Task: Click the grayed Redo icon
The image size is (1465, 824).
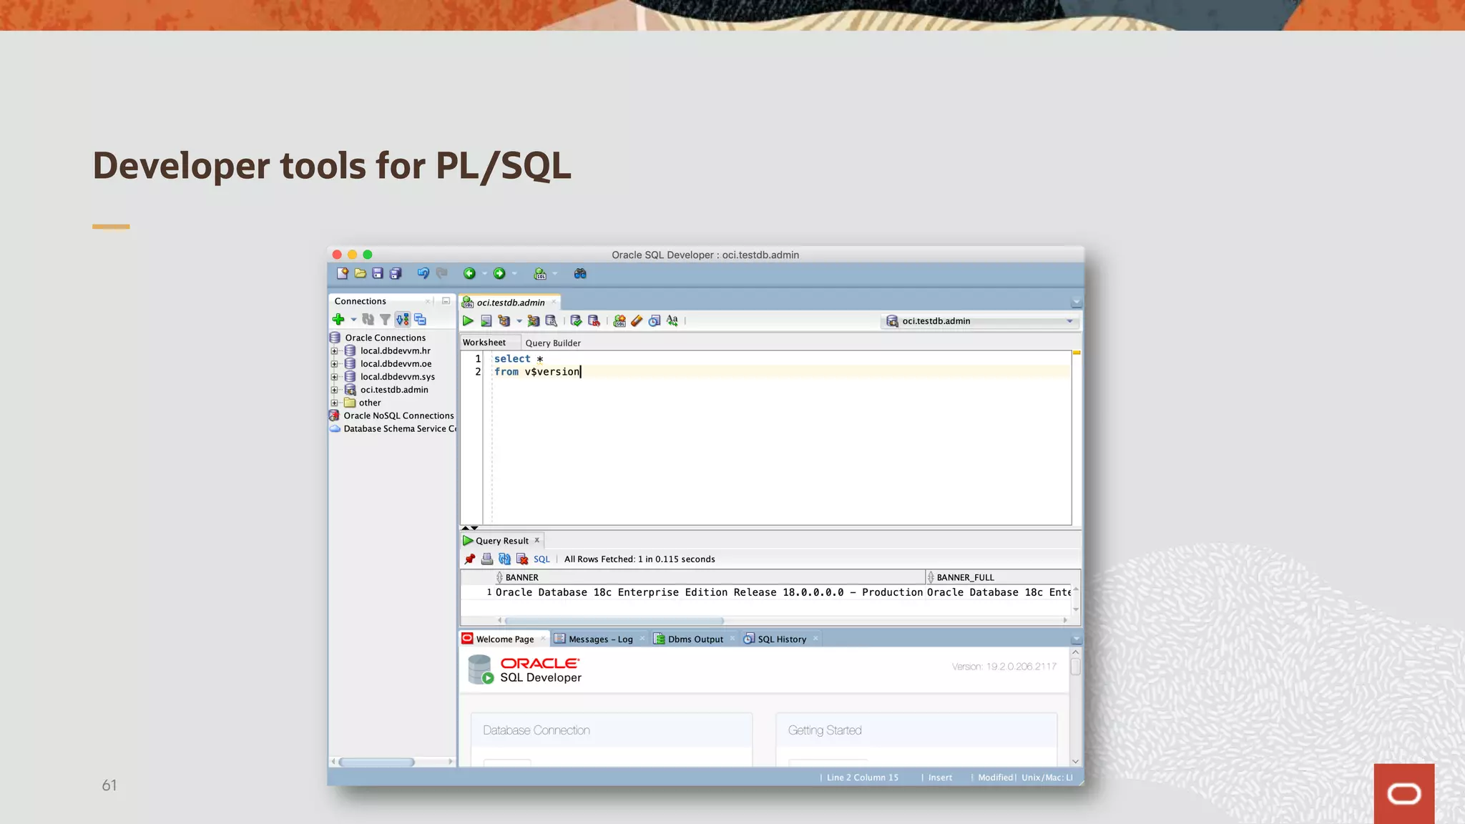Action: (x=442, y=273)
